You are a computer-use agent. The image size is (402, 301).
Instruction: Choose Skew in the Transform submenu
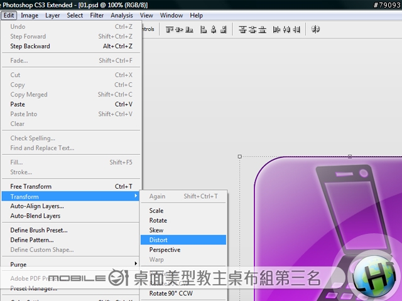183,230
